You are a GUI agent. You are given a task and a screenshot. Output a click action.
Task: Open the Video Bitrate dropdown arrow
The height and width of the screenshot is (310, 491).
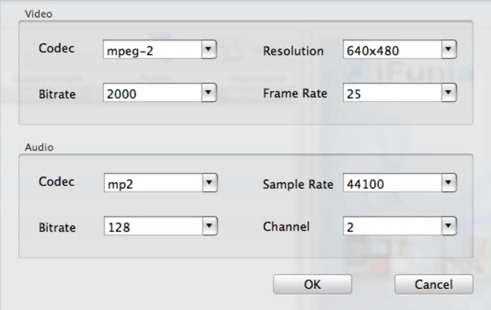click(208, 93)
